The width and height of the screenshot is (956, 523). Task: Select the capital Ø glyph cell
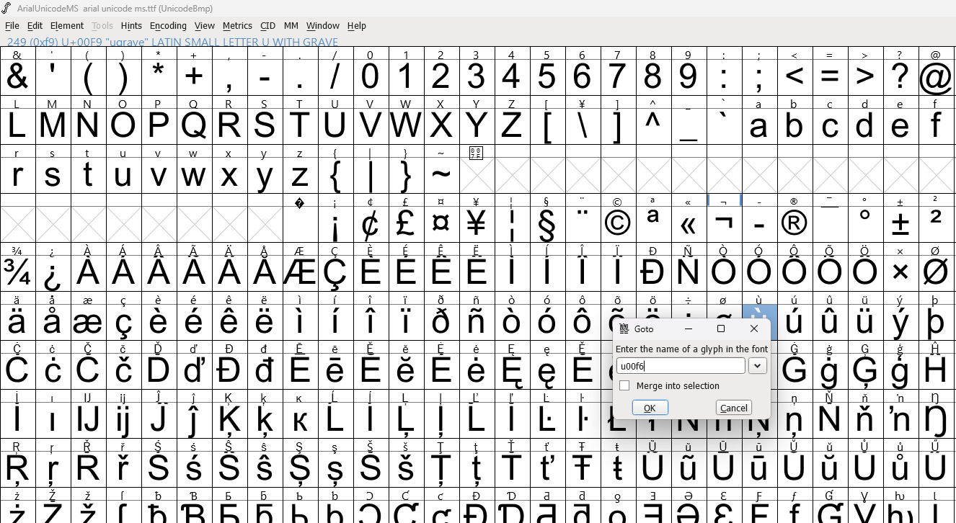coord(936,273)
